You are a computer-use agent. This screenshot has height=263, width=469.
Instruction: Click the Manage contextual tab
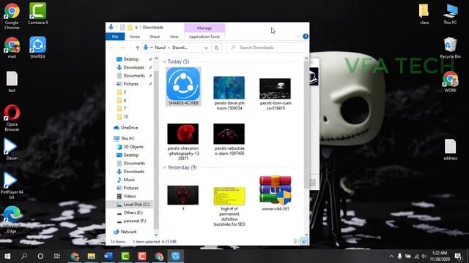coord(204,28)
